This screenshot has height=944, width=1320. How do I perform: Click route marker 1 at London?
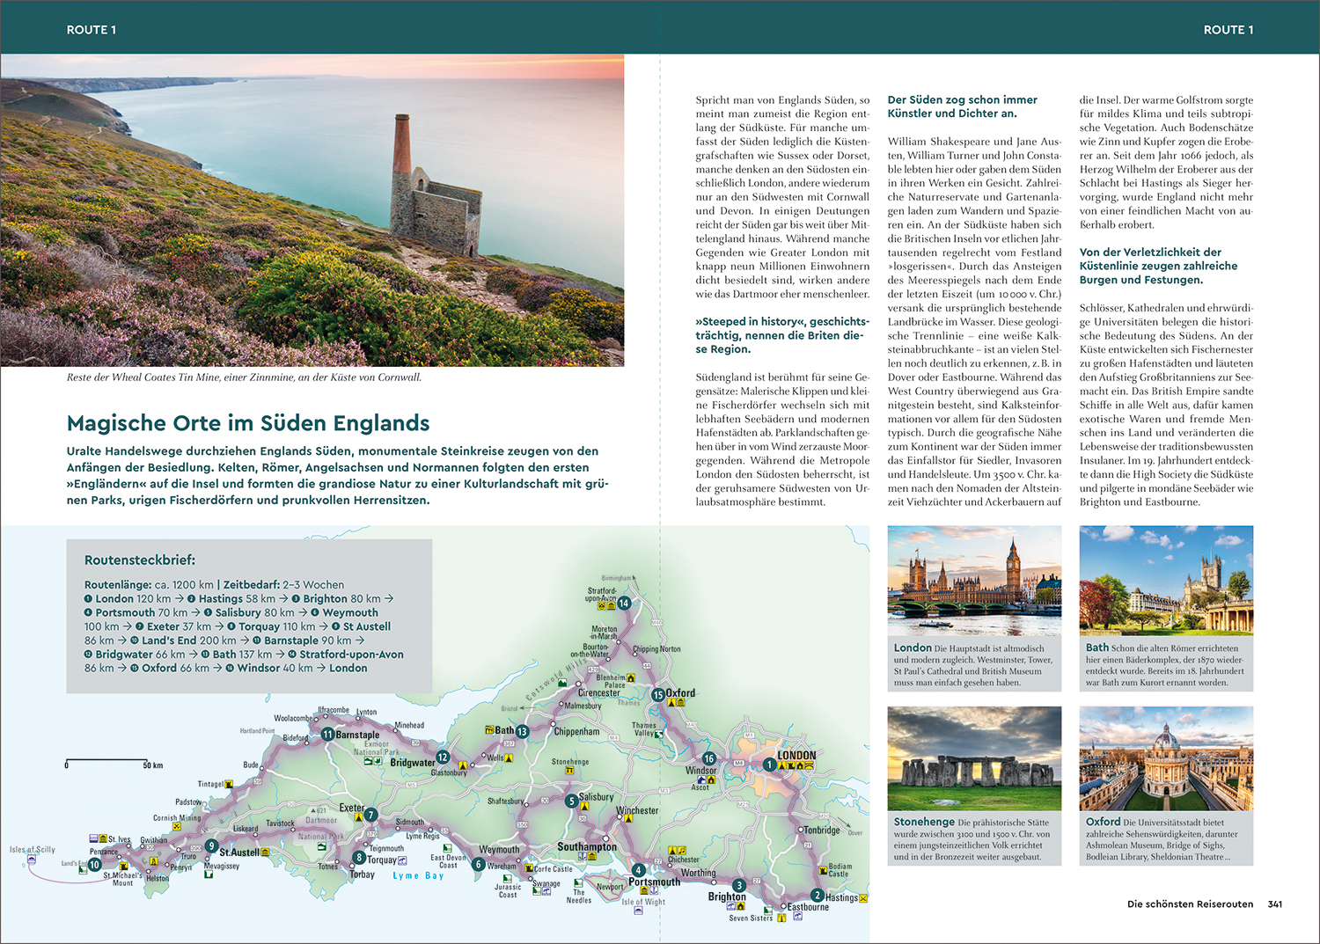(x=769, y=765)
